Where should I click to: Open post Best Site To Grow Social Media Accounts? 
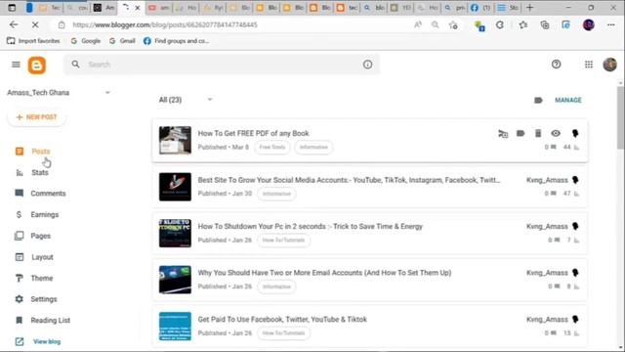pyautogui.click(x=349, y=180)
